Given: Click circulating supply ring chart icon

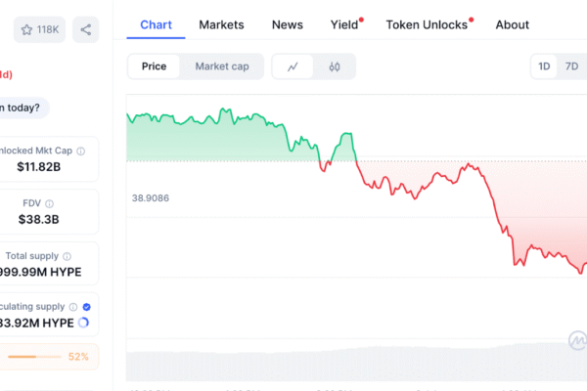Looking at the screenshot, I should coord(83,322).
